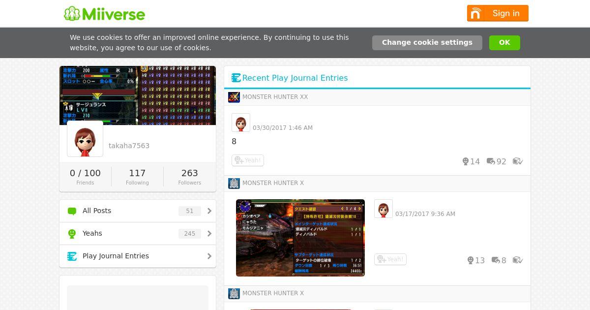Image resolution: width=590 pixels, height=310 pixels.
Task: Open the 263 Followers list
Action: click(x=189, y=177)
